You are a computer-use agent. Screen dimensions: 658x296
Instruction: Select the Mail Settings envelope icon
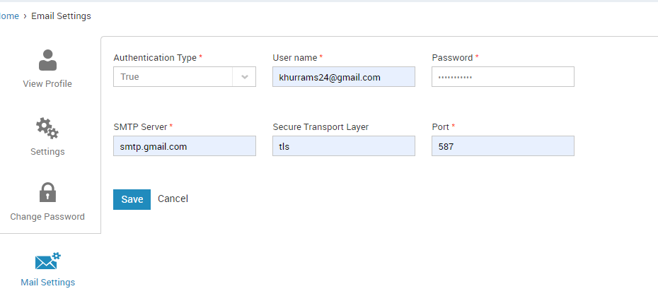click(x=48, y=261)
